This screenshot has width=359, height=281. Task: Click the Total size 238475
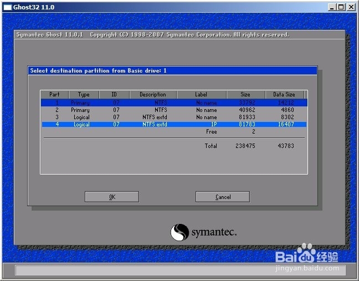245,146
